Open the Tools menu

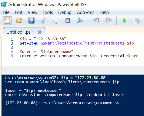pos(48,12)
